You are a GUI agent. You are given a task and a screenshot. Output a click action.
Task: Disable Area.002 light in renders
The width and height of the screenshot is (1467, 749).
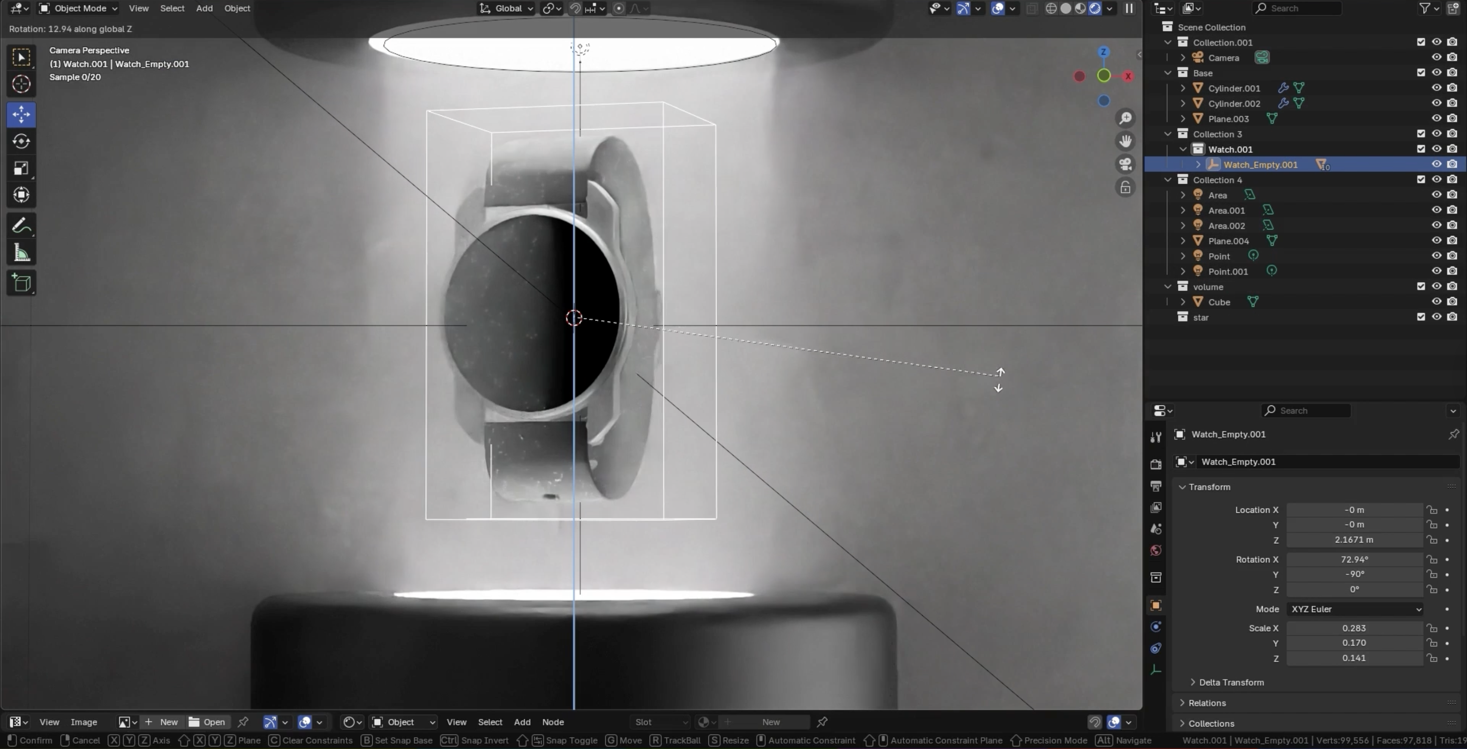[1452, 225]
